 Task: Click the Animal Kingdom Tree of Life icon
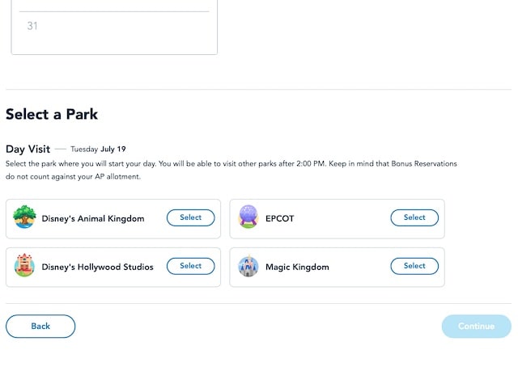coord(24,217)
